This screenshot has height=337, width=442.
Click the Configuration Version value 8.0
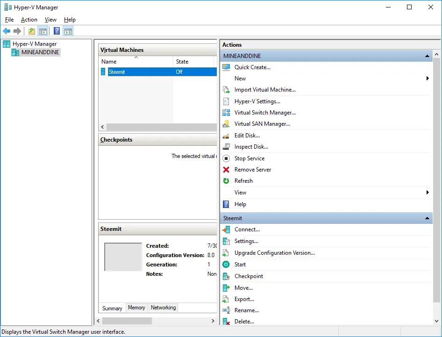tap(211, 255)
